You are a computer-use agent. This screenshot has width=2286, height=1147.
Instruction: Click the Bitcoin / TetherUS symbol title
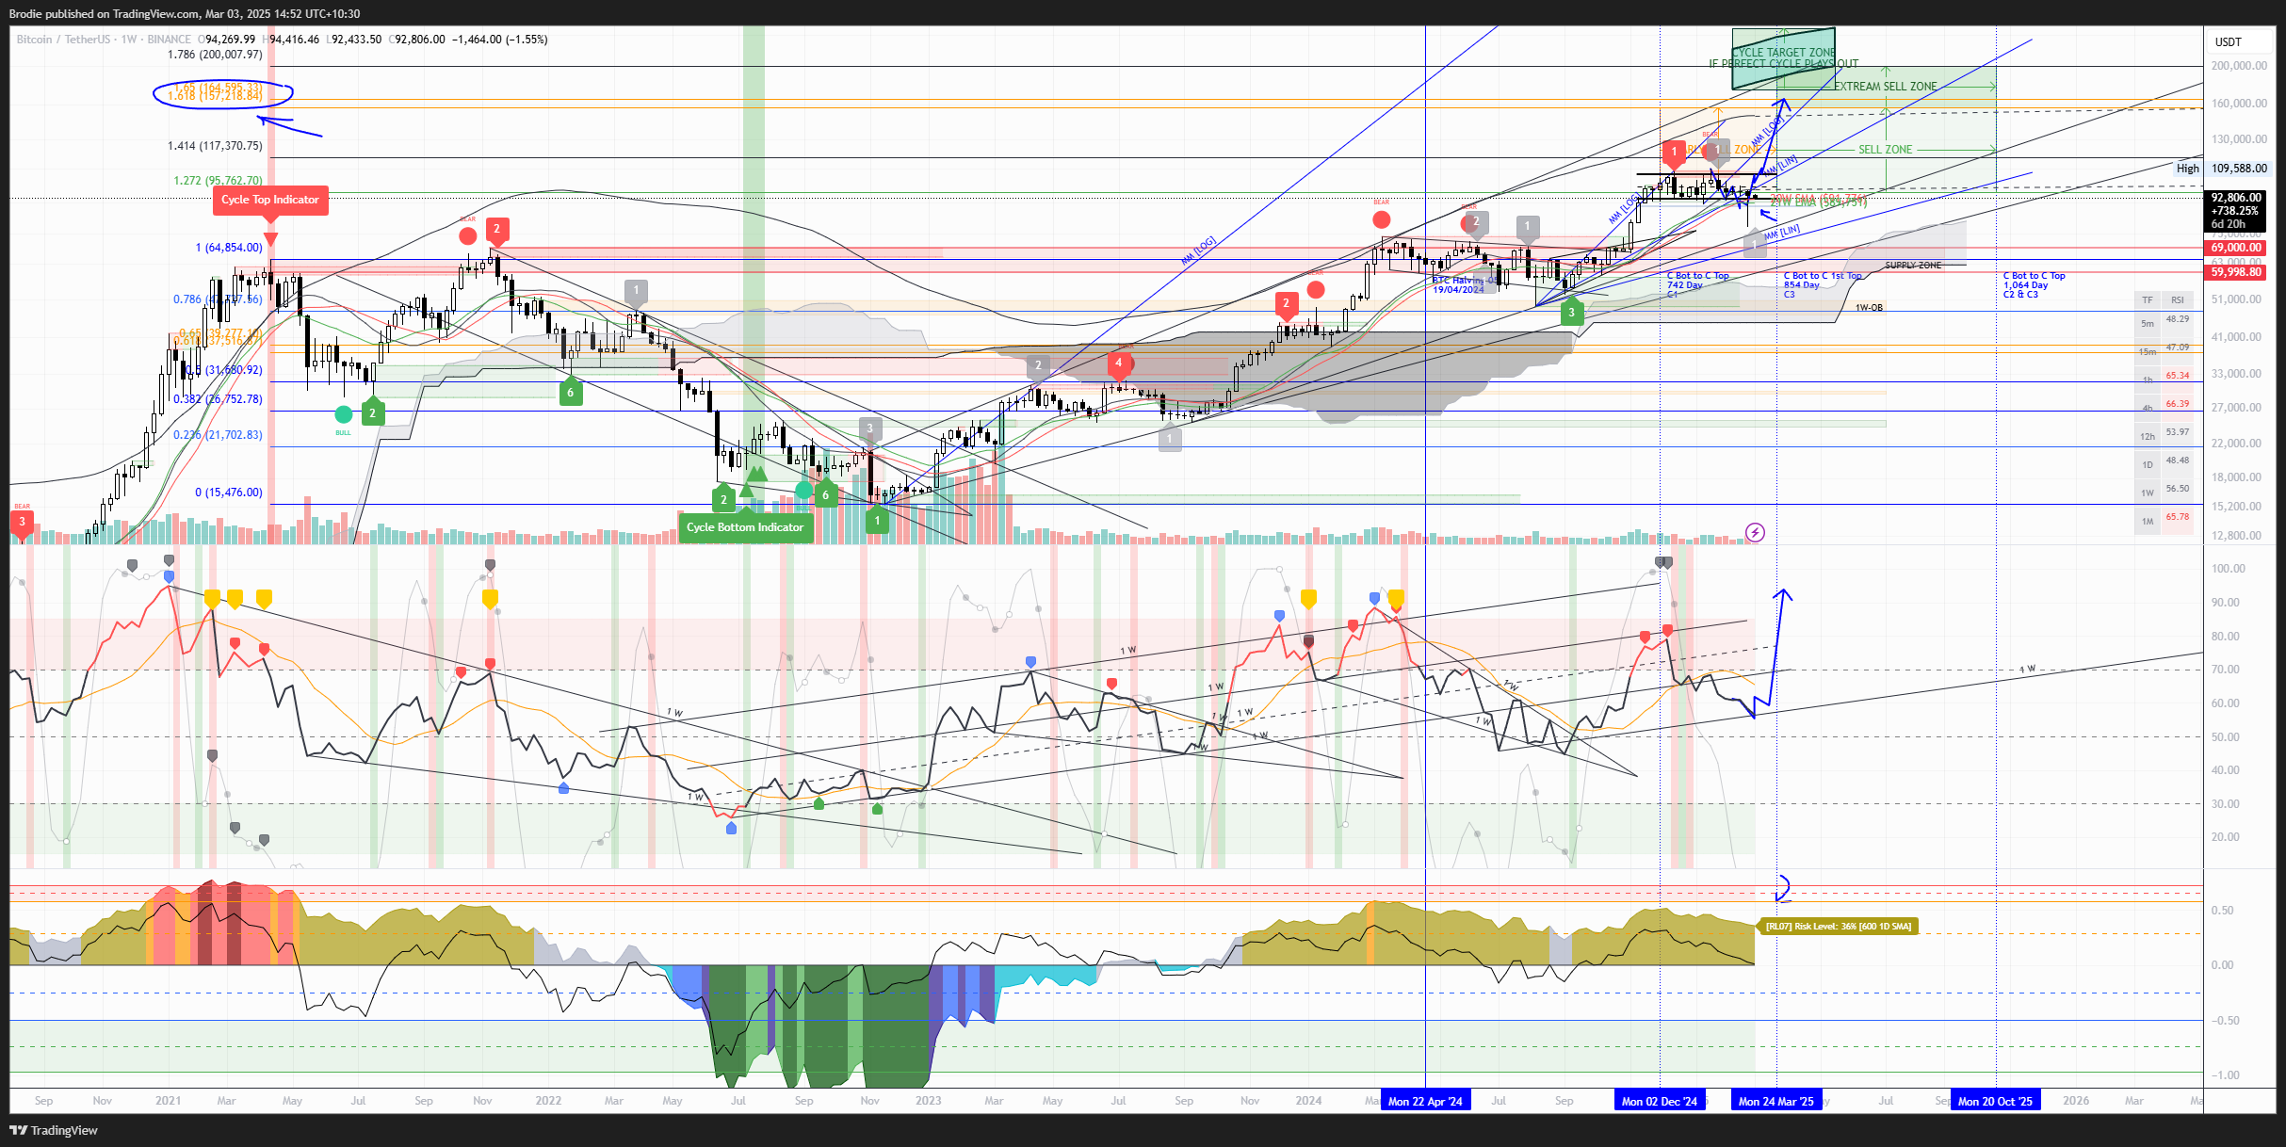point(63,40)
